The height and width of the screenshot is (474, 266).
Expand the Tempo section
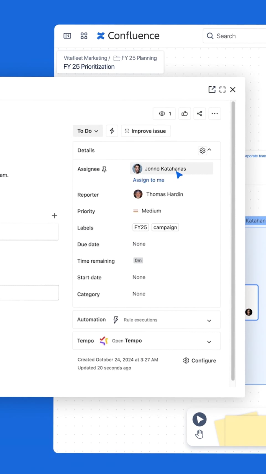click(x=209, y=342)
